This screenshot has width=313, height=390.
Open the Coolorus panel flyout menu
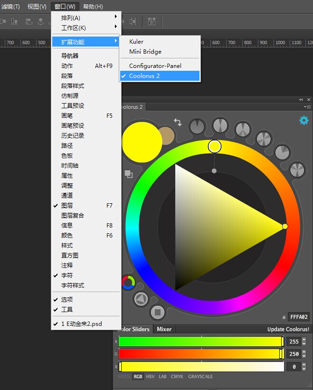307,107
